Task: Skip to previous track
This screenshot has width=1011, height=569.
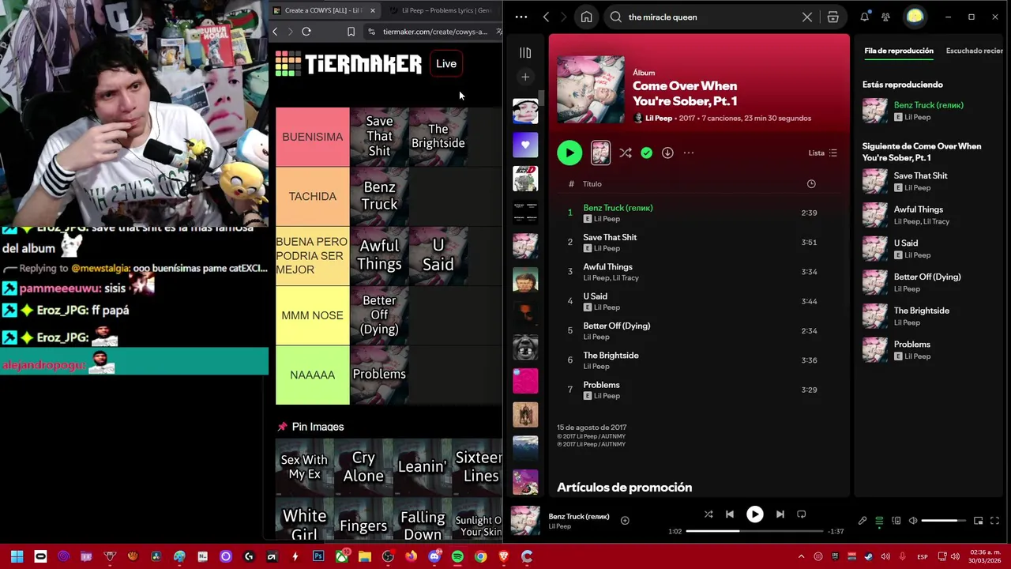Action: point(730,514)
